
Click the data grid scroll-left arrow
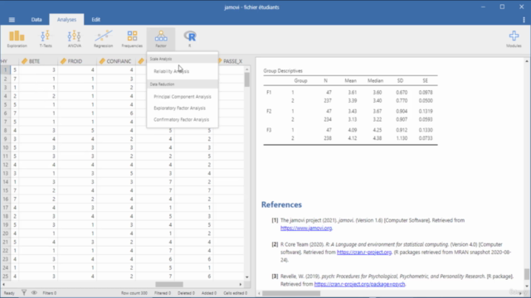pos(3,285)
